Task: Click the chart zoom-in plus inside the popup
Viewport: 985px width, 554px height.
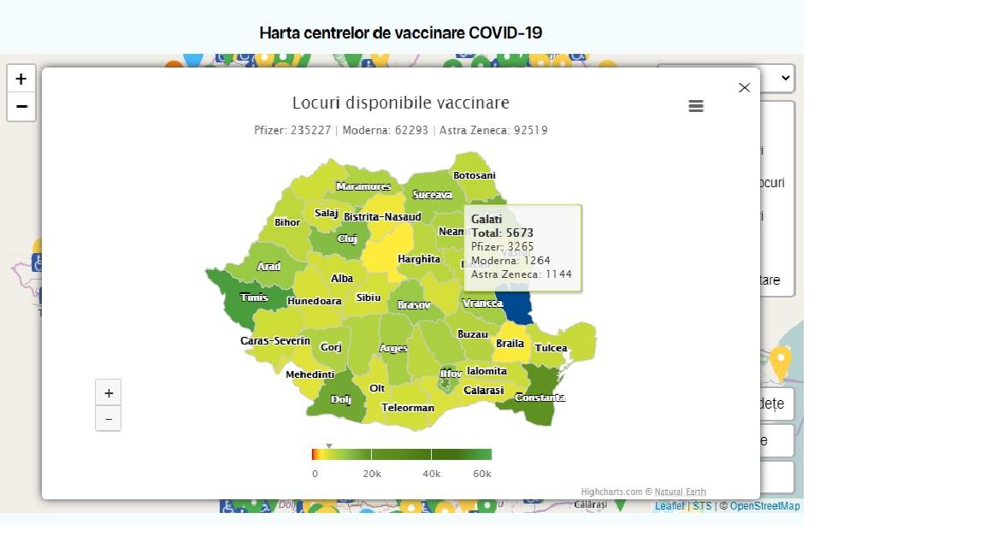Action: [x=108, y=392]
